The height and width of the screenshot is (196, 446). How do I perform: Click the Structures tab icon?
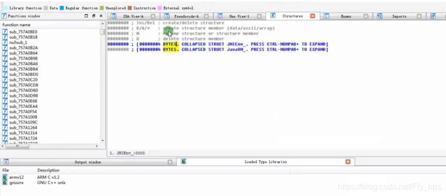tap(273, 16)
